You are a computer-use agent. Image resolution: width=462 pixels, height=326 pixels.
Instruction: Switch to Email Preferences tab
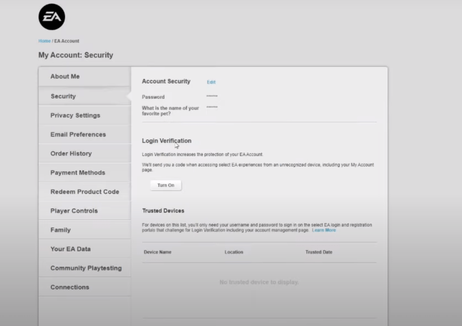(x=84, y=134)
